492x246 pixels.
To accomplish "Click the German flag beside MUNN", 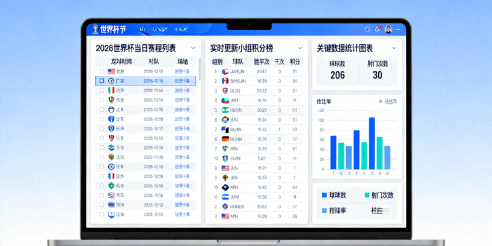I will click(225, 139).
